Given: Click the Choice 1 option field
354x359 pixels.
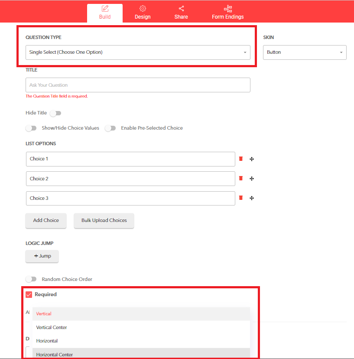Looking at the screenshot, I should pos(130,159).
